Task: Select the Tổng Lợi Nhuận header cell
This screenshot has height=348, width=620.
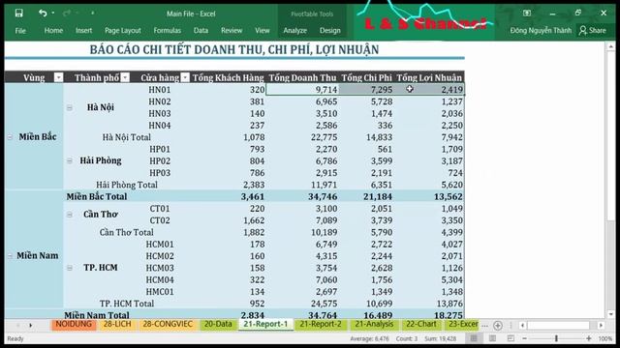Action: click(x=429, y=77)
